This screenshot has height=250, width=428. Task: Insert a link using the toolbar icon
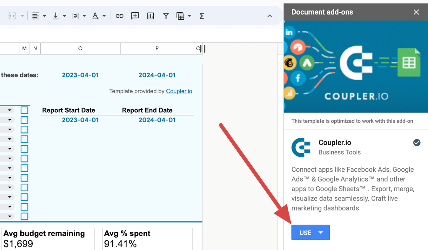(120, 16)
